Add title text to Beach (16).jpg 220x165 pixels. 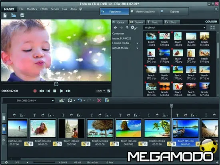click(35, 115)
